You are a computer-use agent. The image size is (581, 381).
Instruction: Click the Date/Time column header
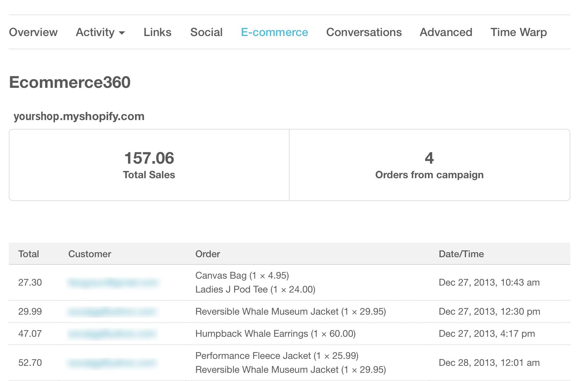[461, 254]
